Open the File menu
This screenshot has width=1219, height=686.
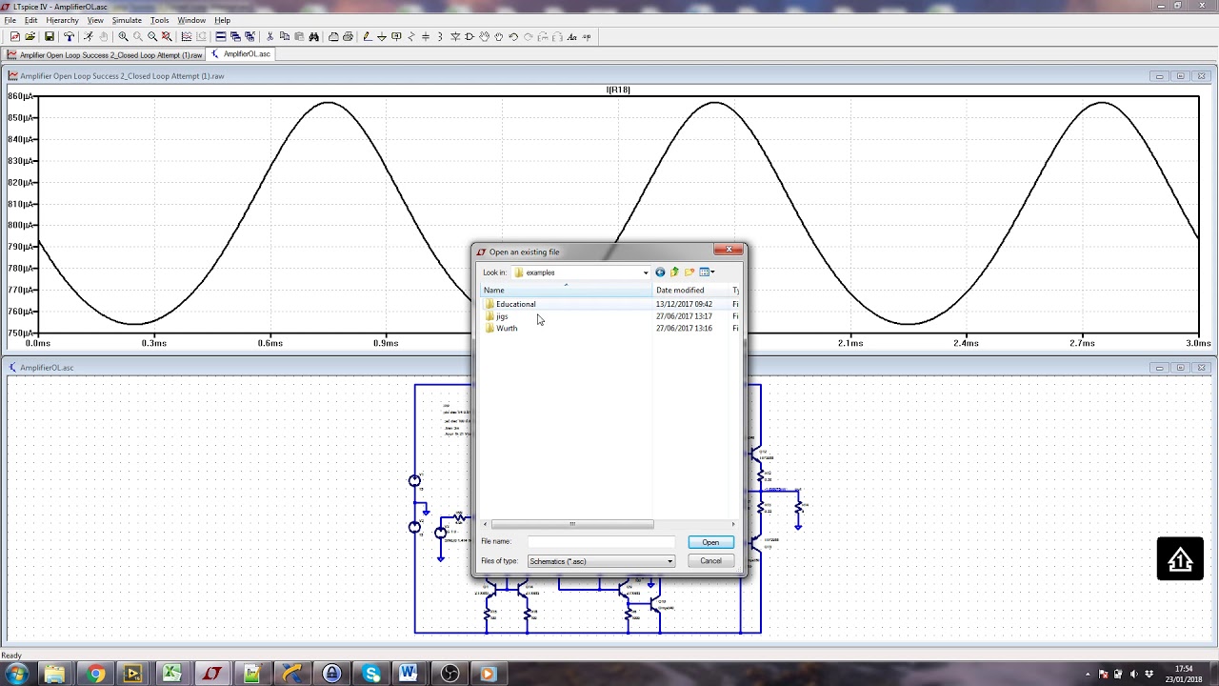pos(10,20)
